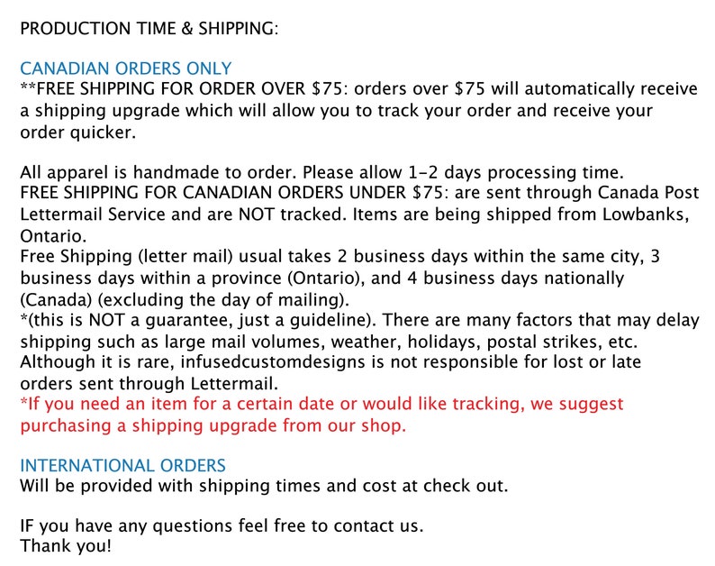Image resolution: width=715 pixels, height=566 pixels.
Task: Click orders sent through Lettermail text
Action: tap(149, 383)
